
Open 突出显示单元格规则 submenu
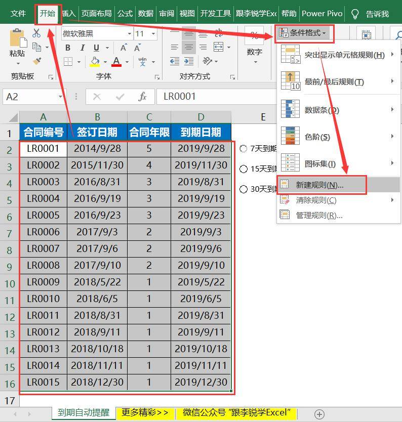click(x=338, y=55)
